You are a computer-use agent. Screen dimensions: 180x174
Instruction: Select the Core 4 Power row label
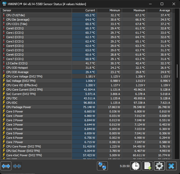[15, 129]
